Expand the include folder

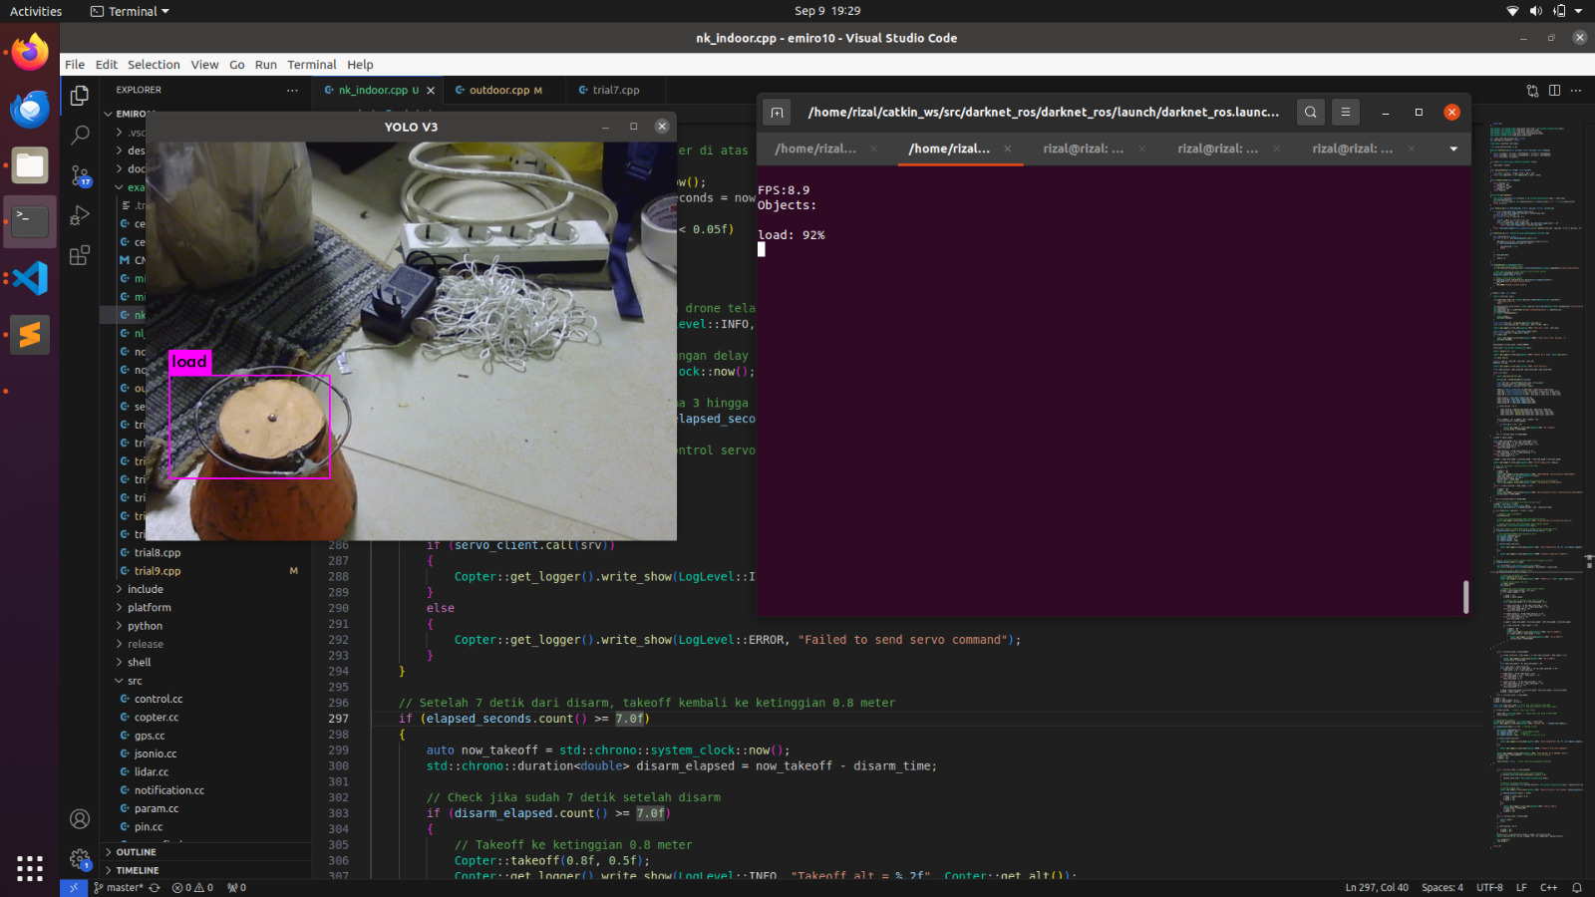click(145, 589)
